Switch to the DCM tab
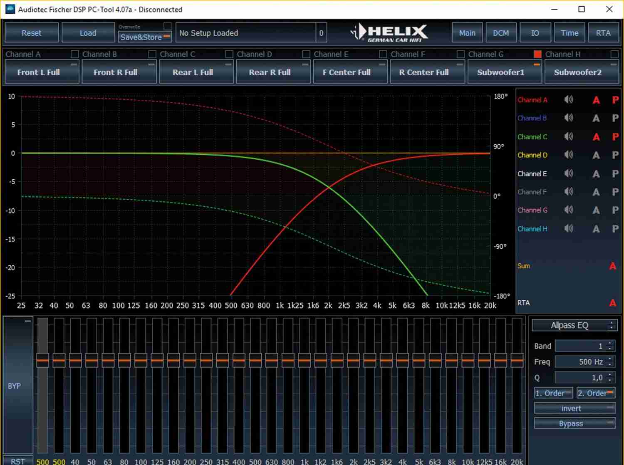The width and height of the screenshot is (624, 465). pyautogui.click(x=501, y=33)
